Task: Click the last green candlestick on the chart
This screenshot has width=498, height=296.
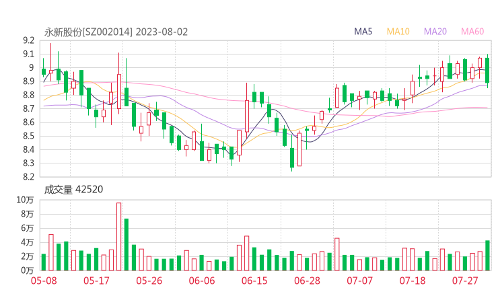Action: click(487, 70)
